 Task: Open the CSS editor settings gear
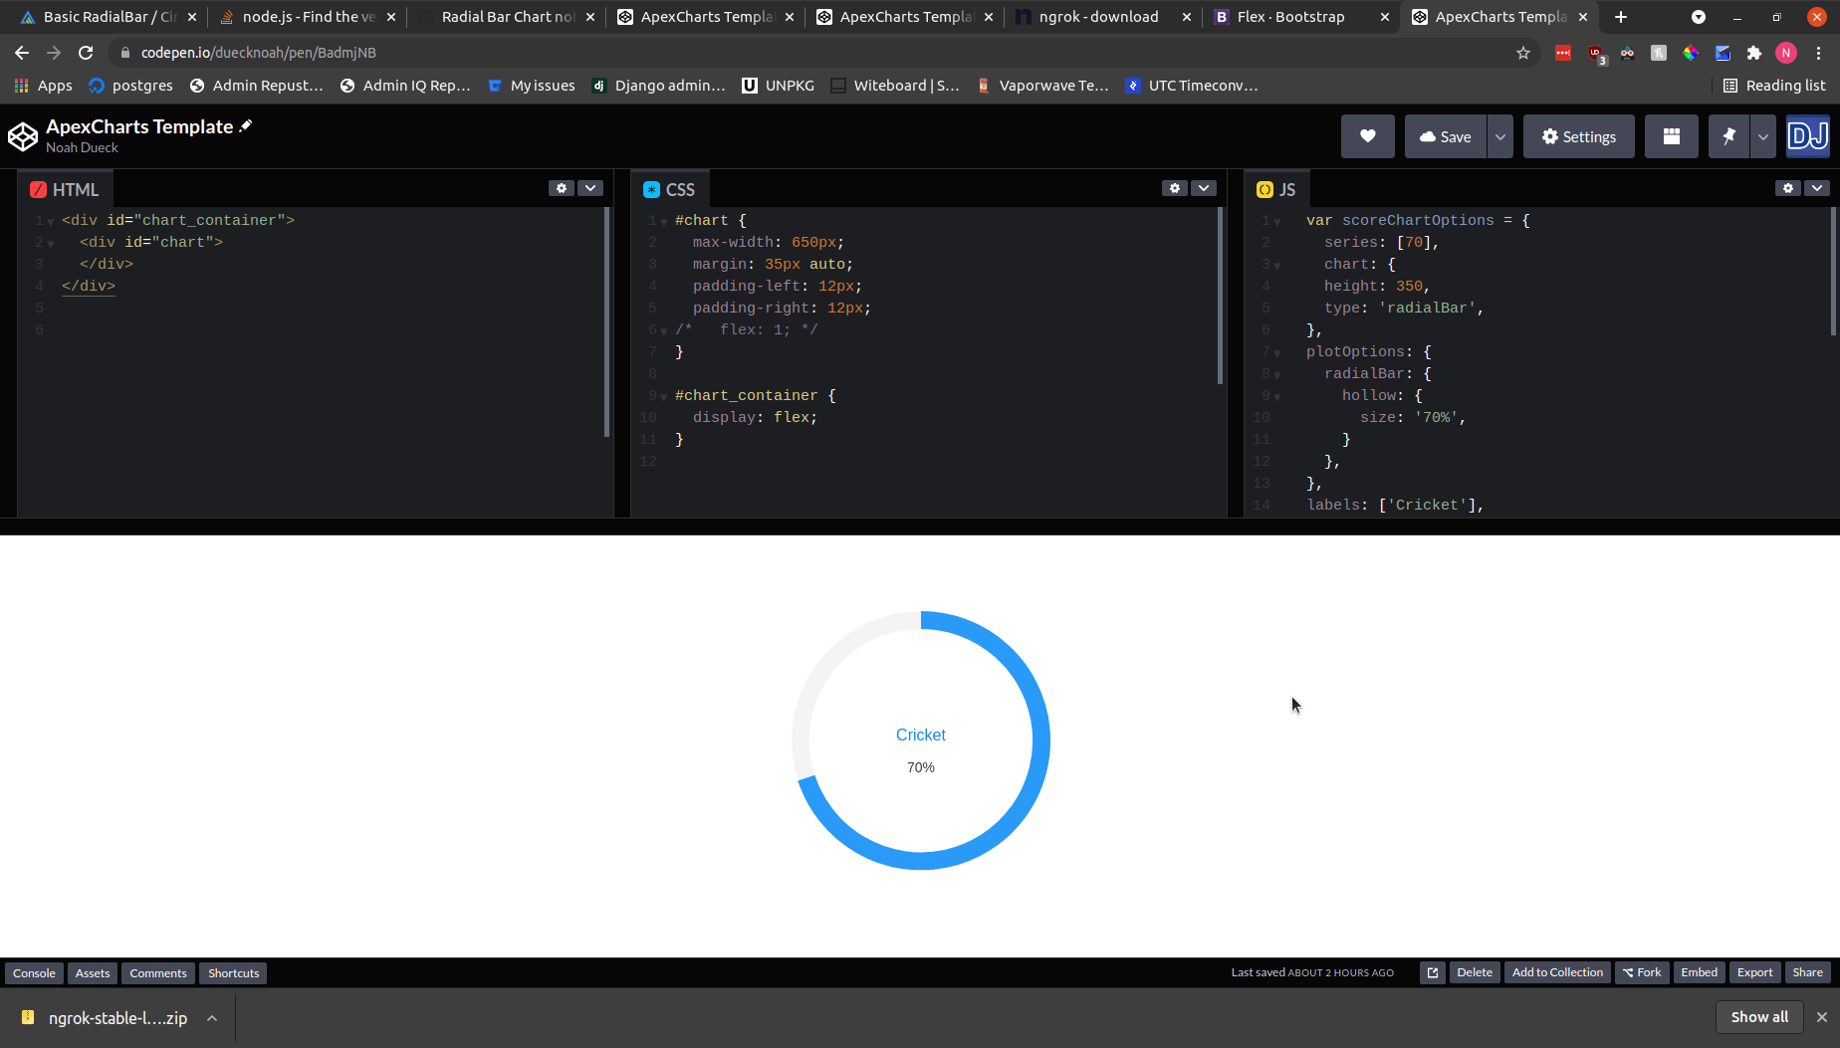pos(1174,187)
